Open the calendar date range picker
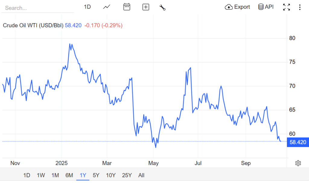This screenshot has height=183, width=309. point(127,7)
